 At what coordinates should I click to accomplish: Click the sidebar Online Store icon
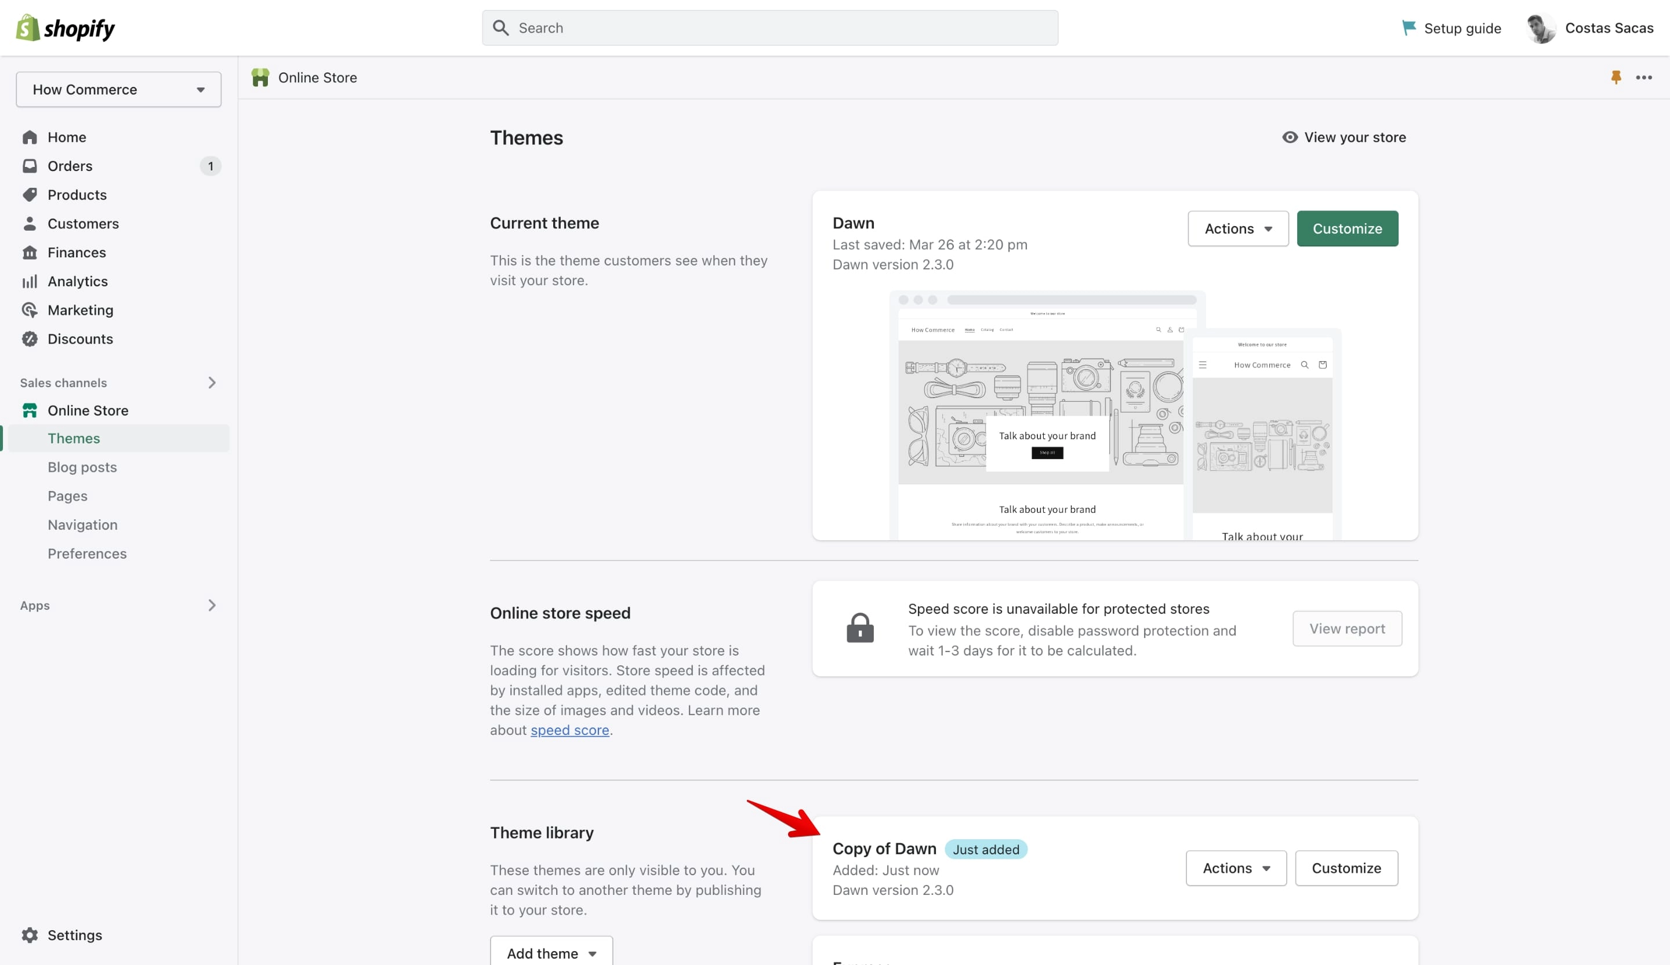click(30, 411)
